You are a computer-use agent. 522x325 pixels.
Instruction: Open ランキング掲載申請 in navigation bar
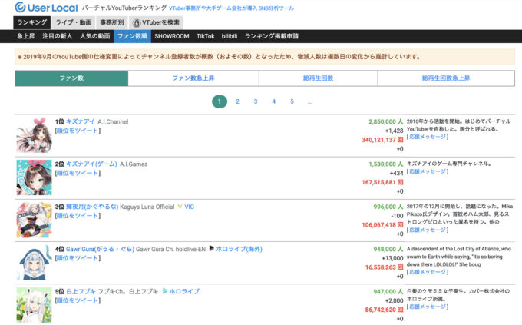point(272,36)
